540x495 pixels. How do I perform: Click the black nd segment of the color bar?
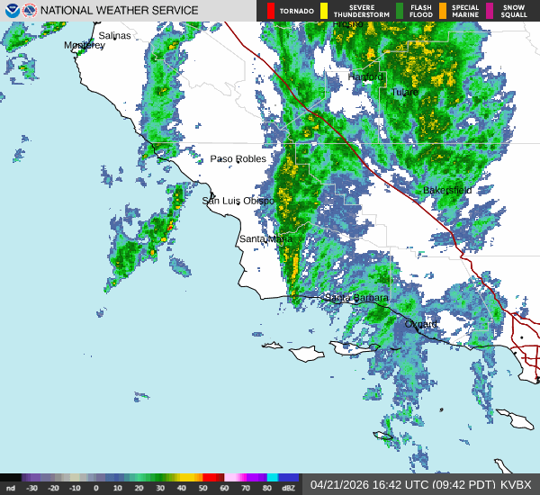click(11, 477)
